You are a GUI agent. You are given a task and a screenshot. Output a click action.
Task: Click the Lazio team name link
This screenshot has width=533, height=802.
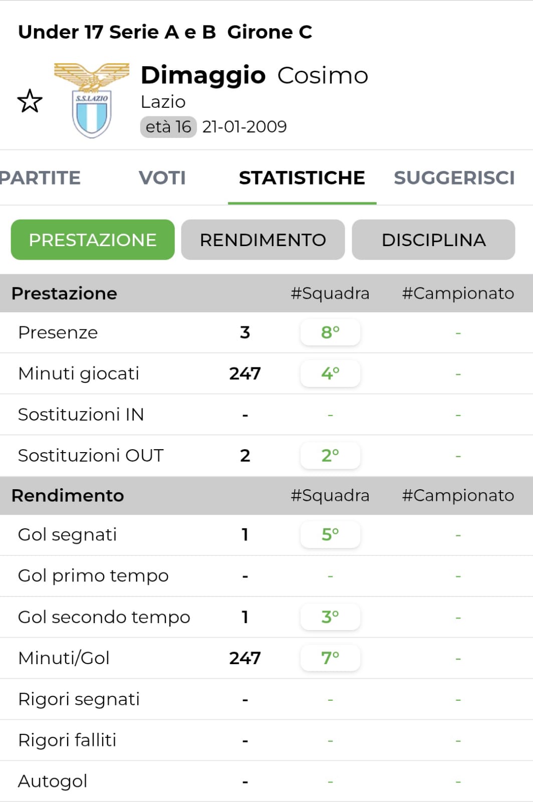(163, 102)
